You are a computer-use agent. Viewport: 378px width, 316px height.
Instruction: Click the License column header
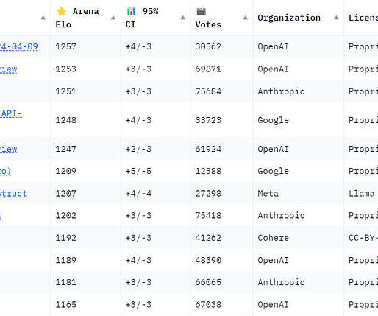click(363, 18)
